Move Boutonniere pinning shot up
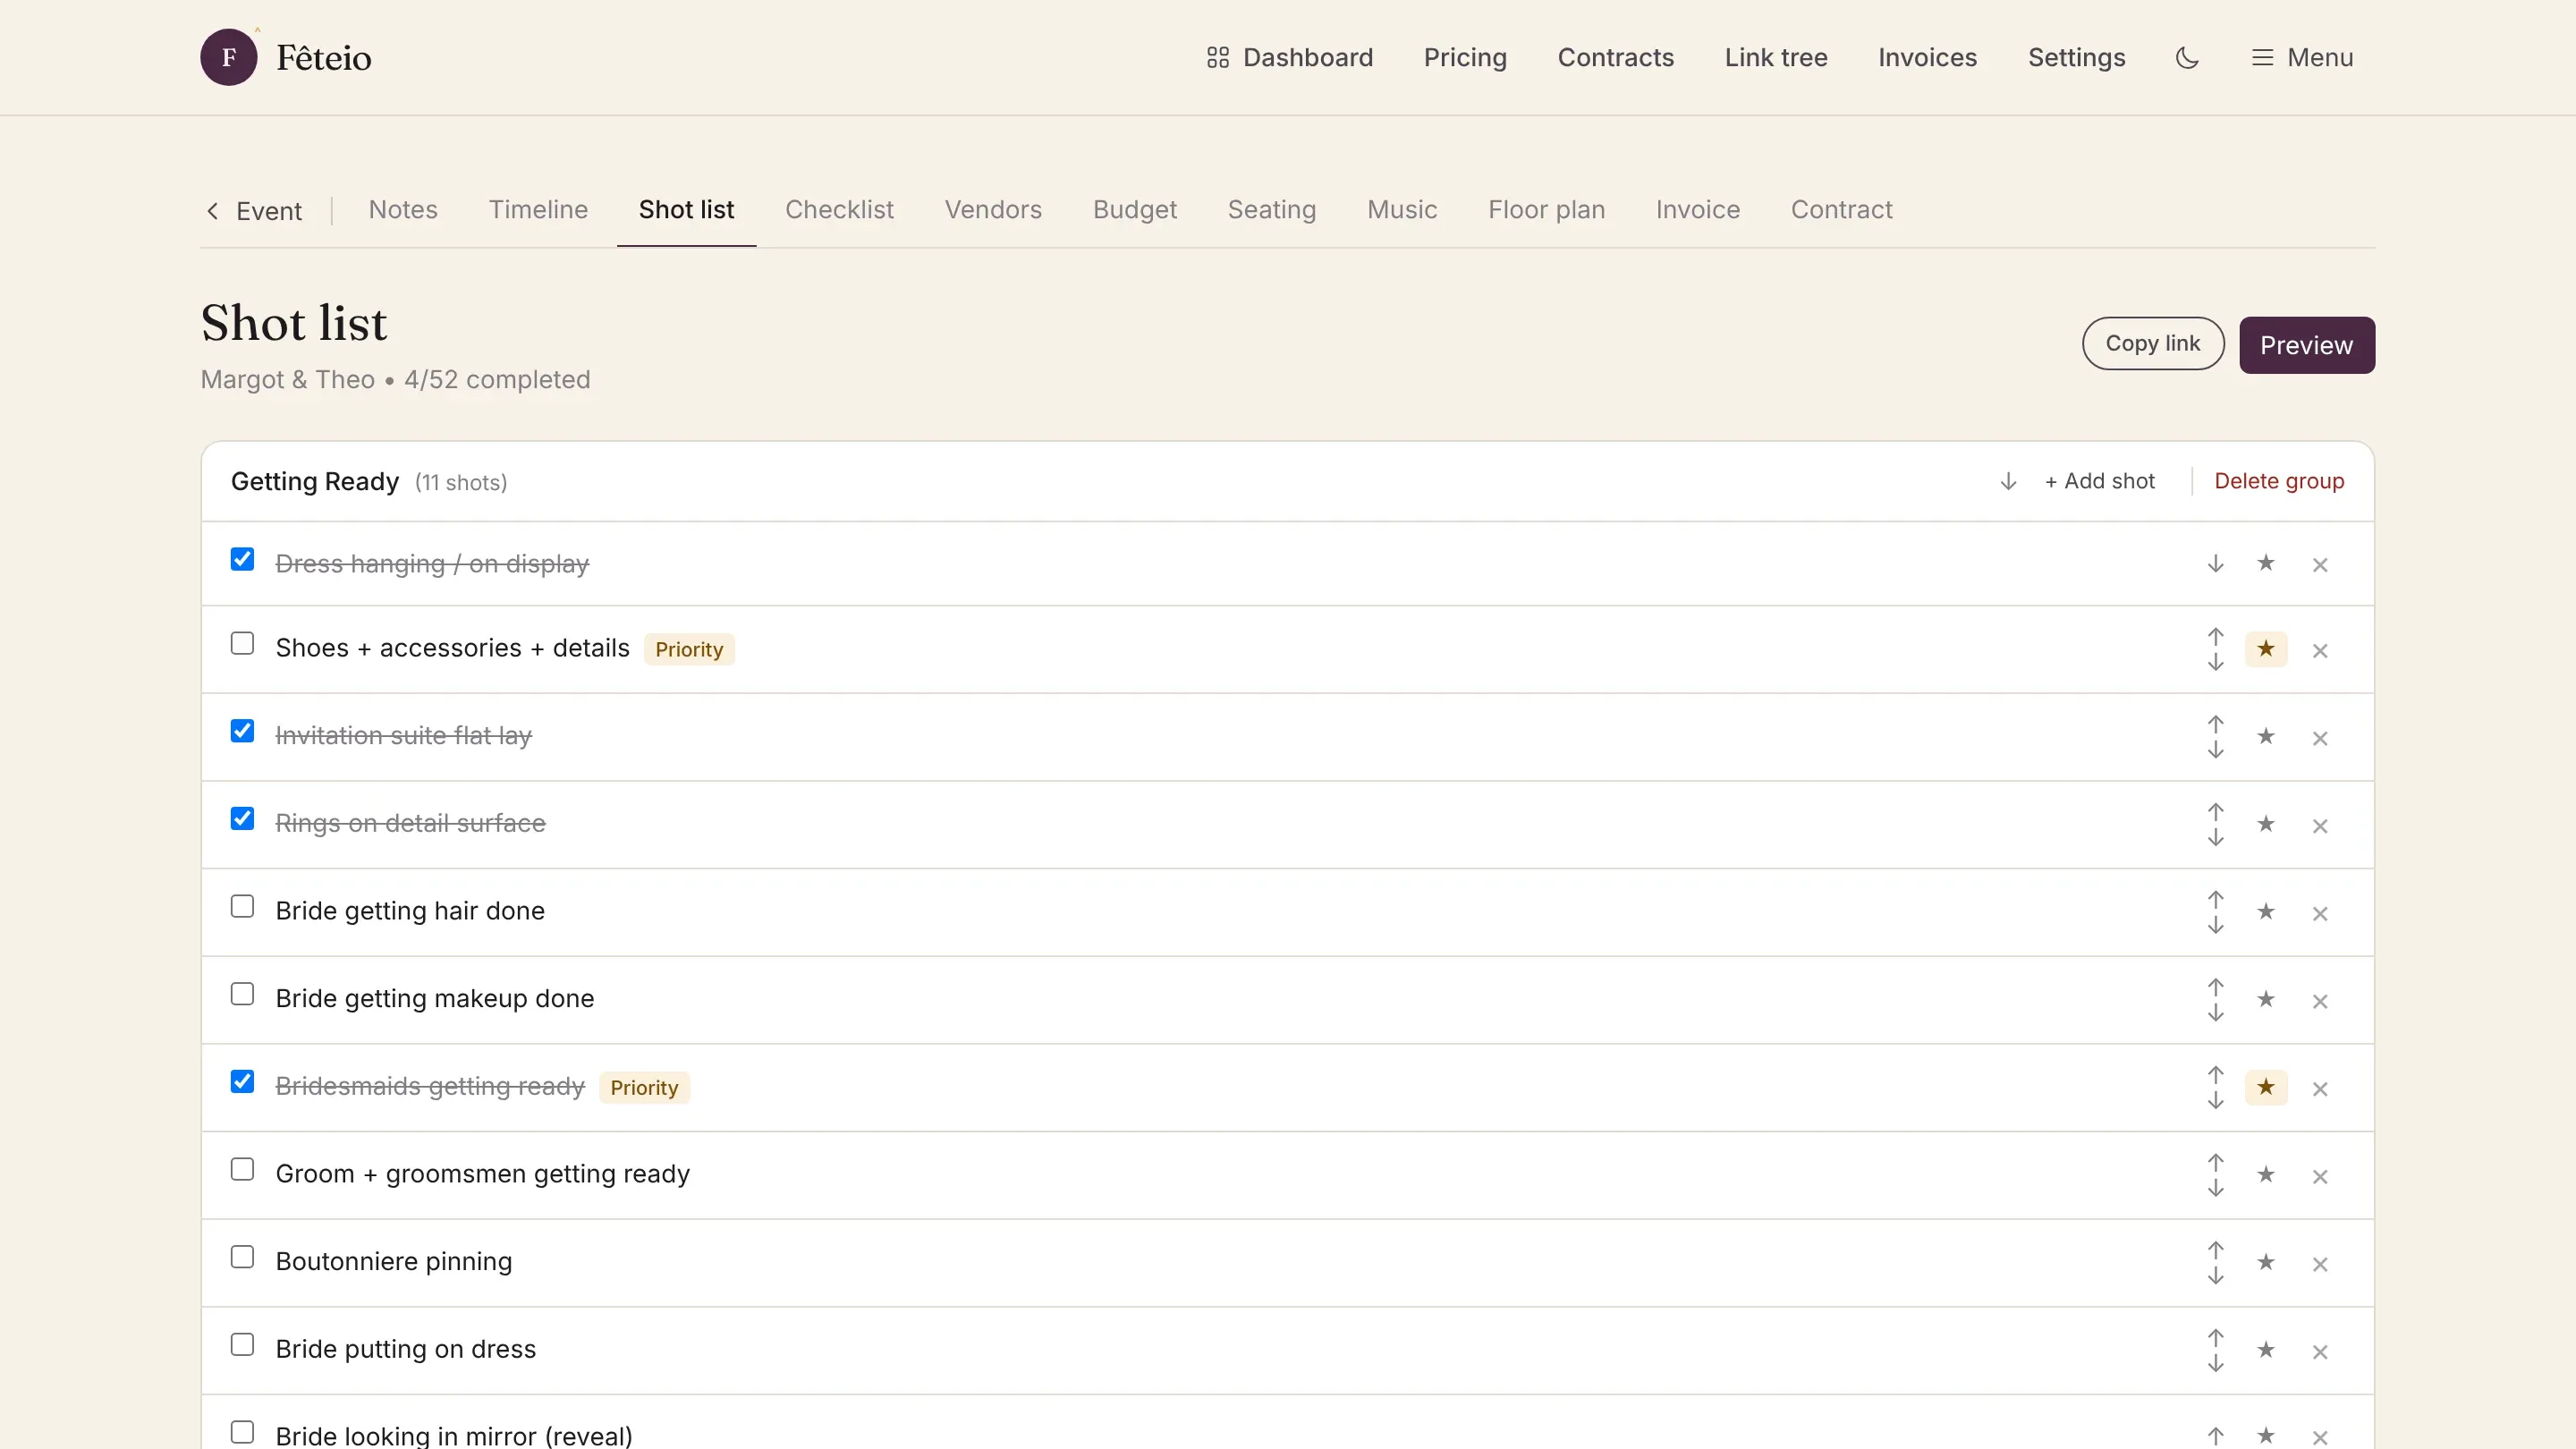2576x1449 pixels. click(2216, 1250)
